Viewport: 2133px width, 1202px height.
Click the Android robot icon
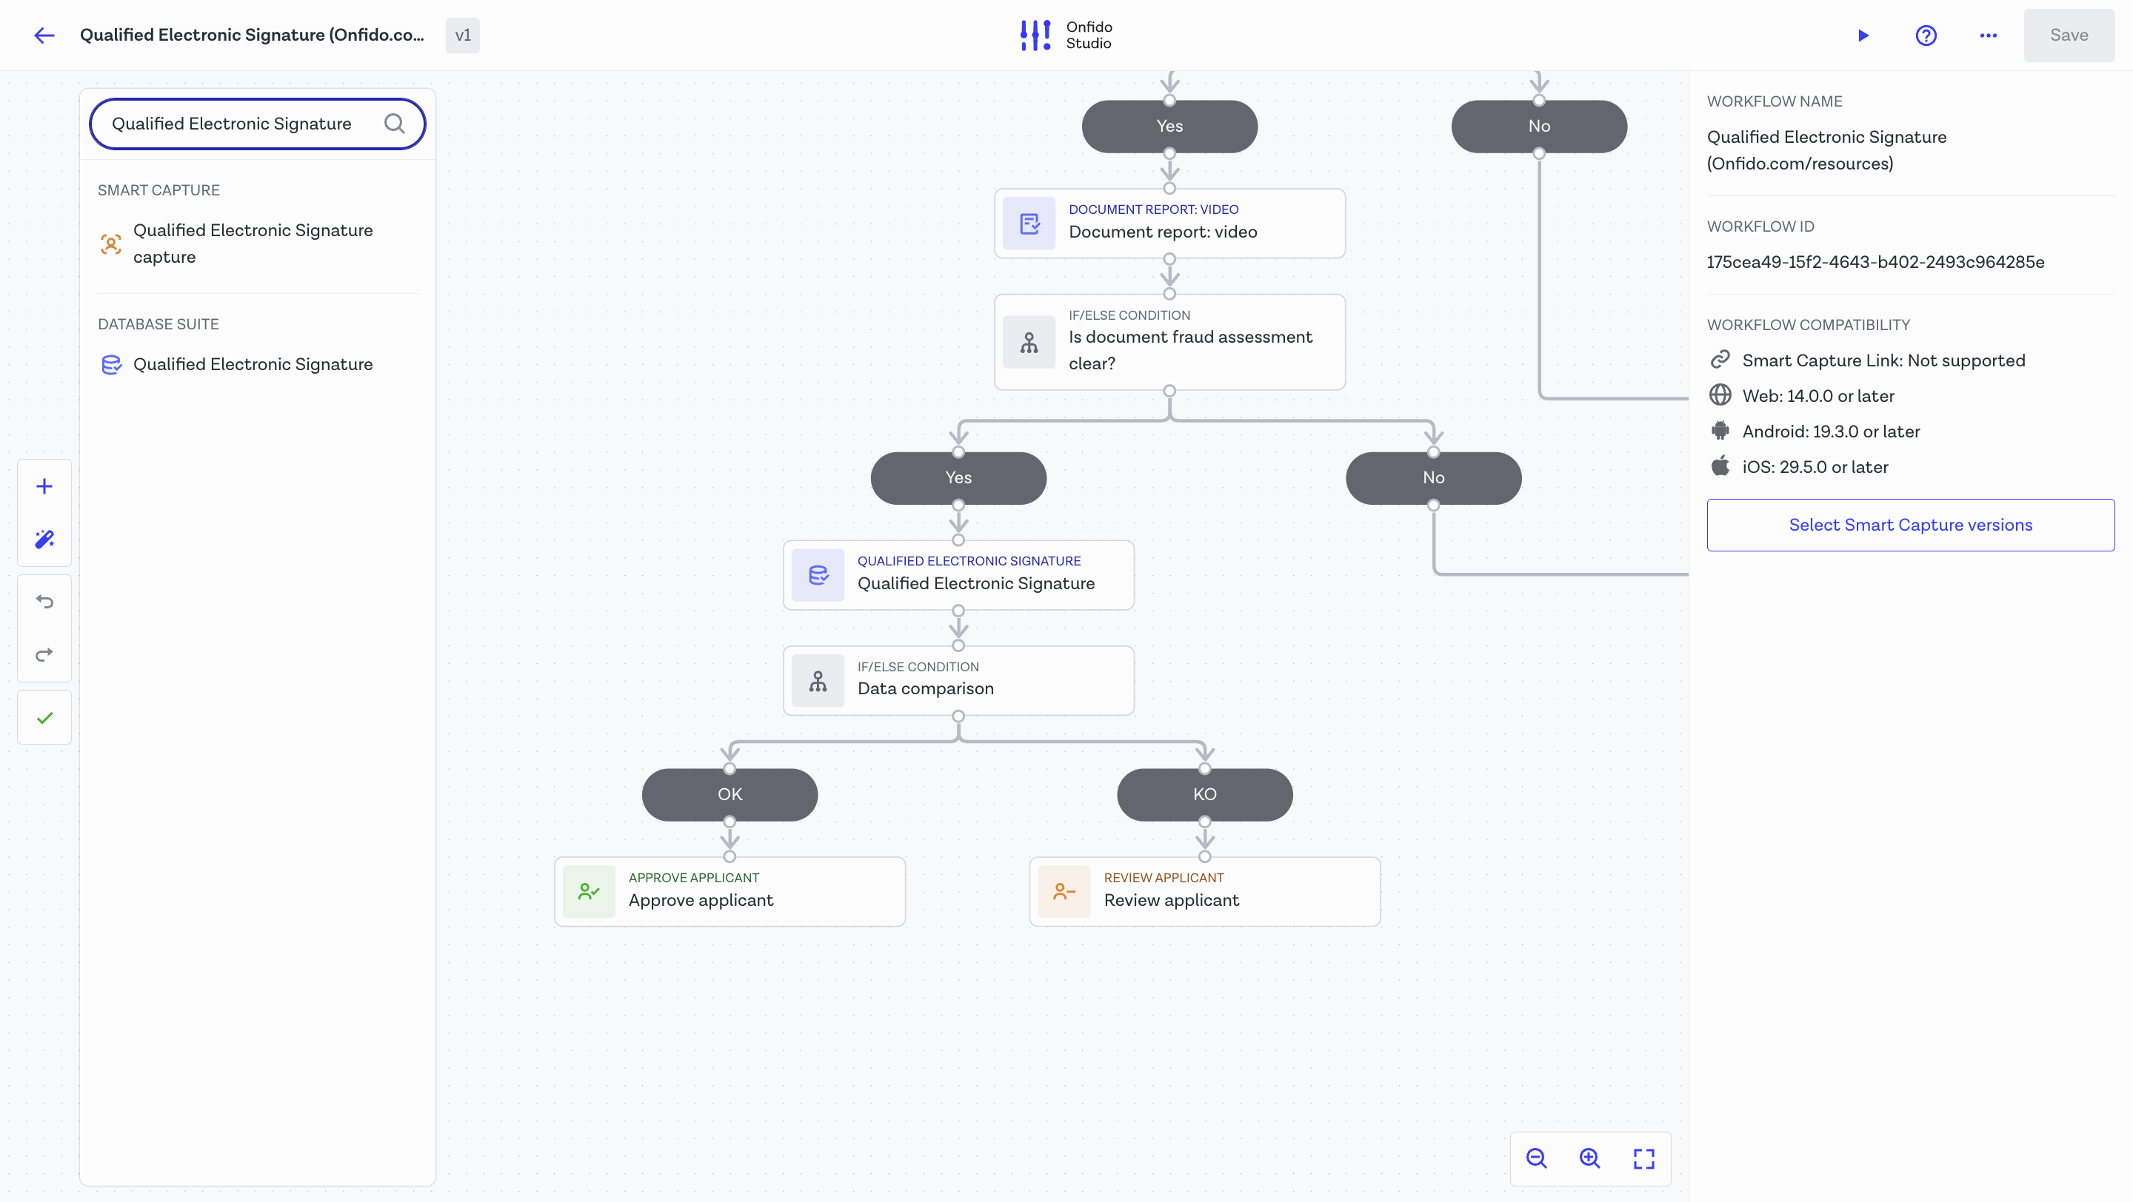1720,431
